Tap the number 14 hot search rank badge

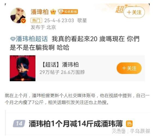tap(19, 124)
